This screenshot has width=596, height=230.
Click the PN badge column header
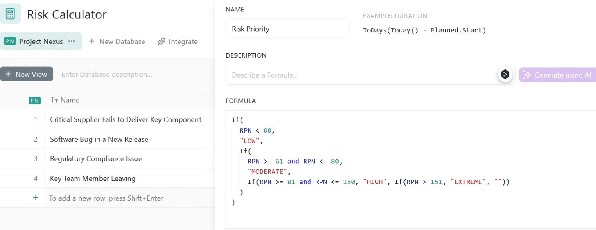(34, 100)
